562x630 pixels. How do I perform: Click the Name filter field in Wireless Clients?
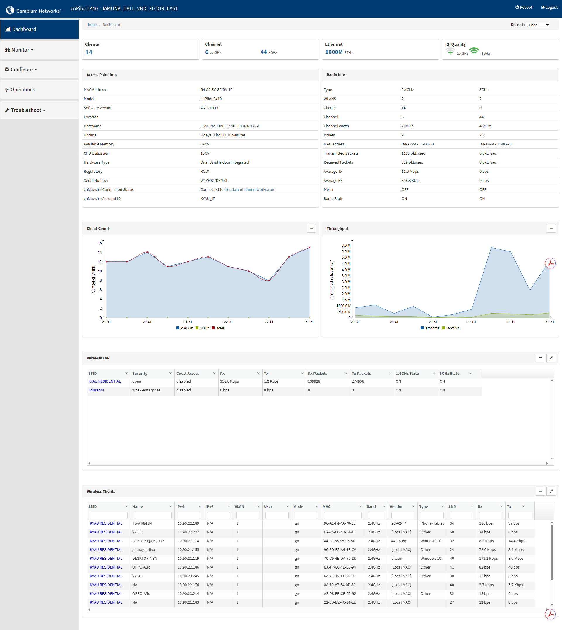152,515
